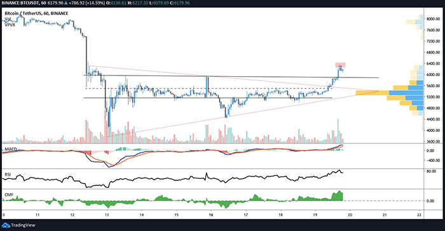Click the 5600.00 price axis label
The width and height of the screenshot is (445, 231).
(433, 86)
